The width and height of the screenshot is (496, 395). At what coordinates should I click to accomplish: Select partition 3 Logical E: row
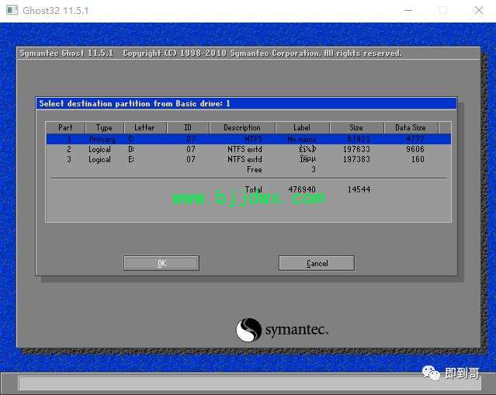[x=248, y=159]
